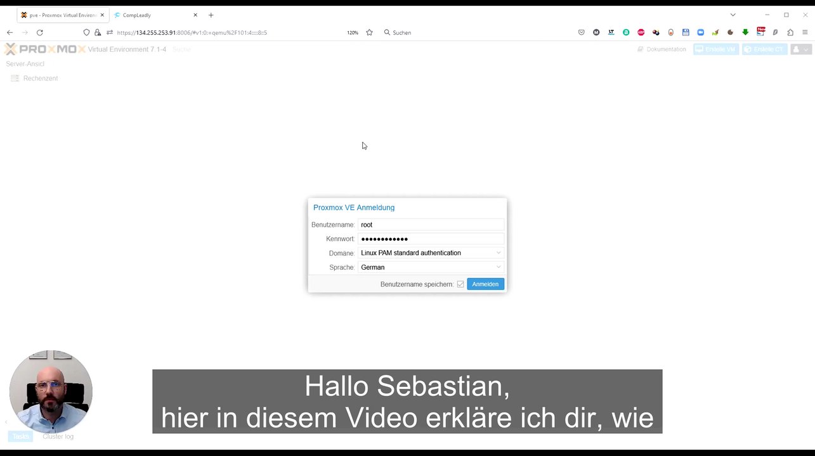The width and height of the screenshot is (815, 456).
Task: Open the Adblock Plus ABP extension
Action: coord(641,32)
